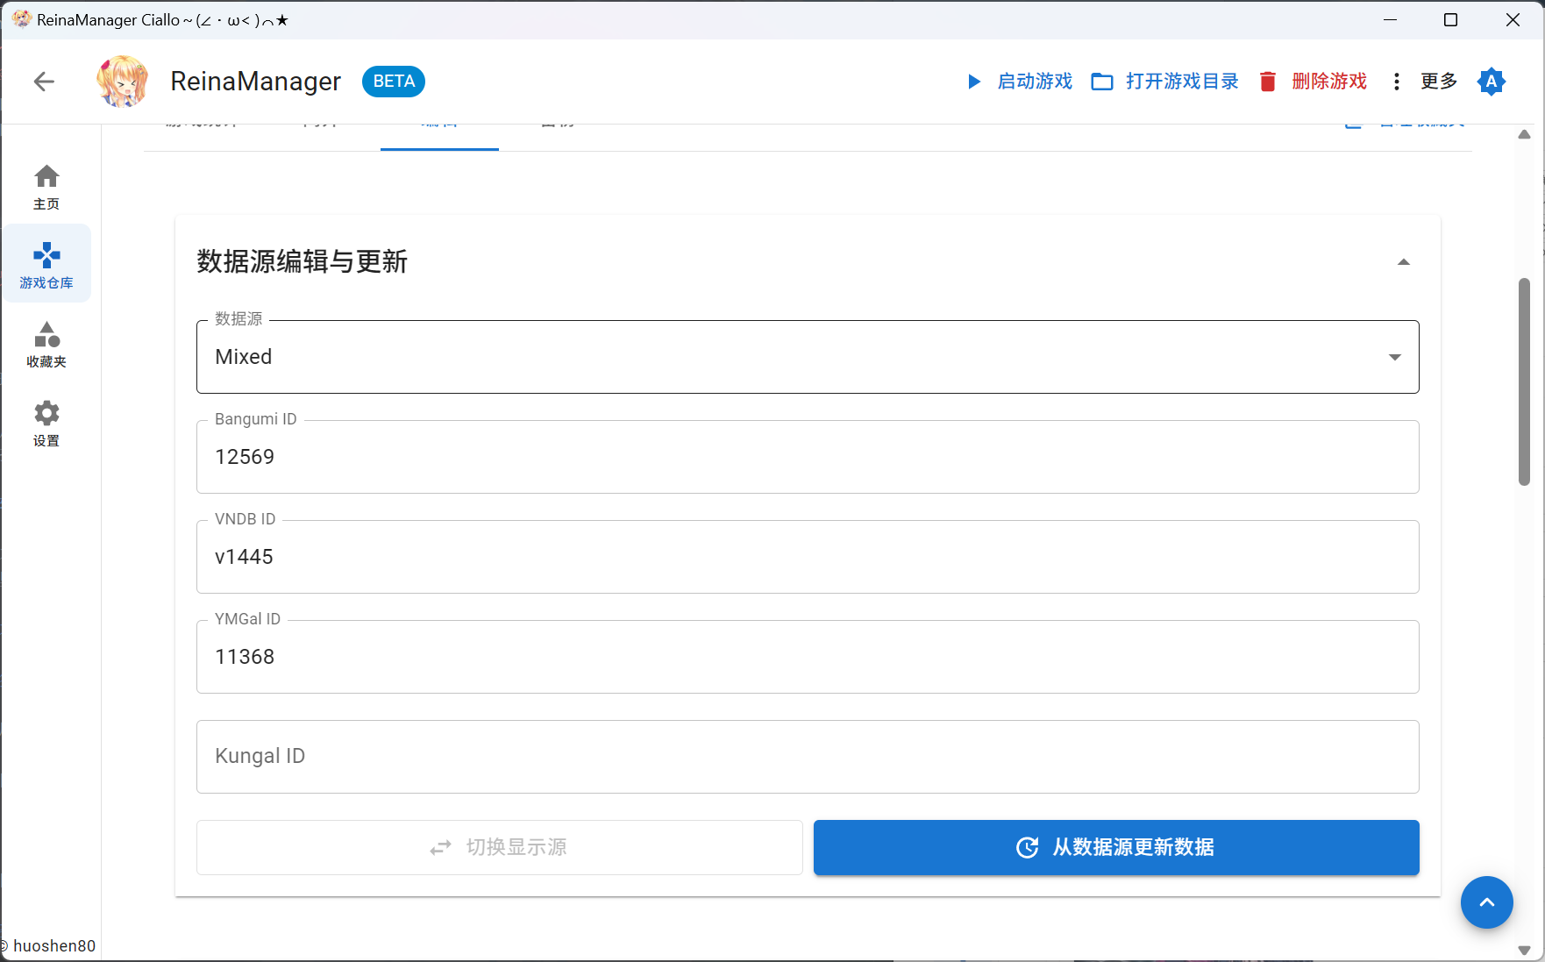
Task: Click the 切换显示源 button
Action: pyautogui.click(x=500, y=847)
